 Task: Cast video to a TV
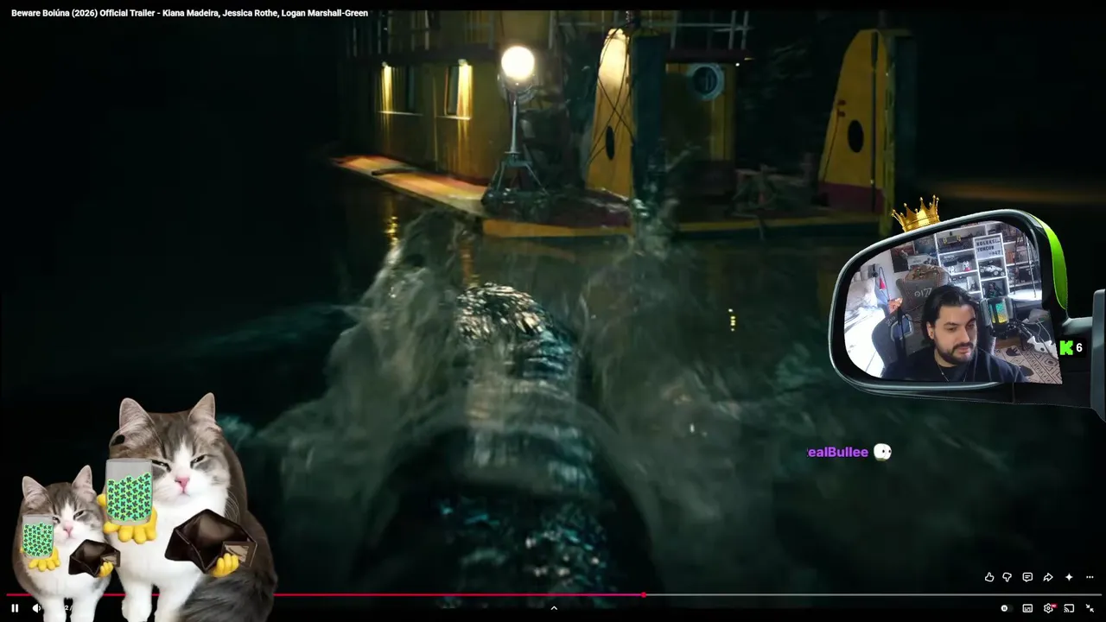(x=1069, y=608)
